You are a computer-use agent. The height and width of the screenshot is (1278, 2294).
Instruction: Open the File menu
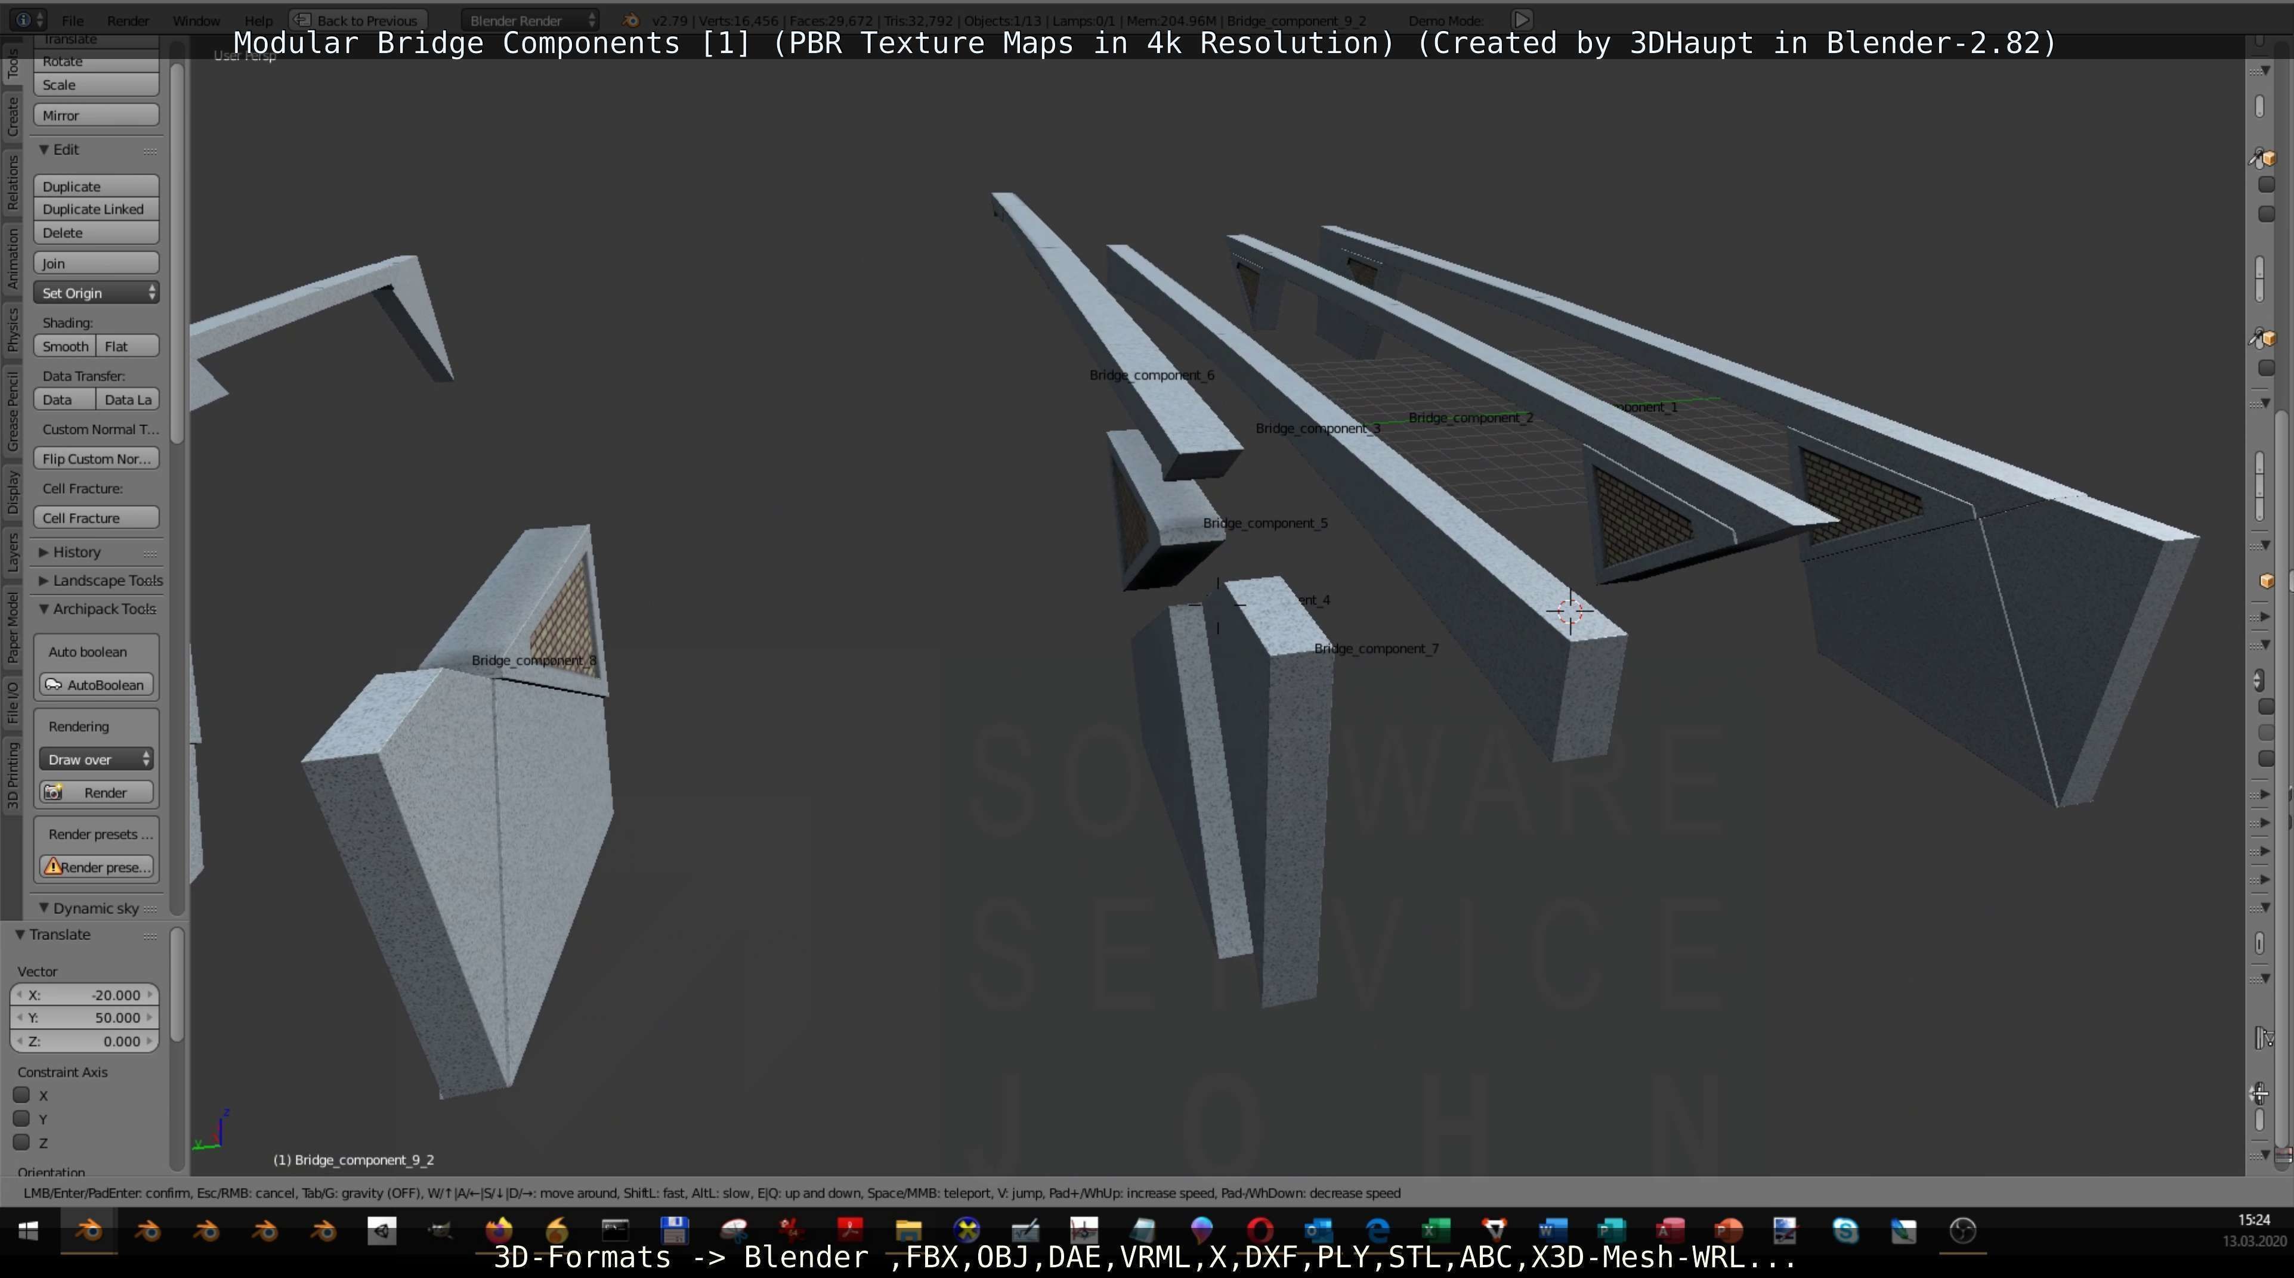73,20
